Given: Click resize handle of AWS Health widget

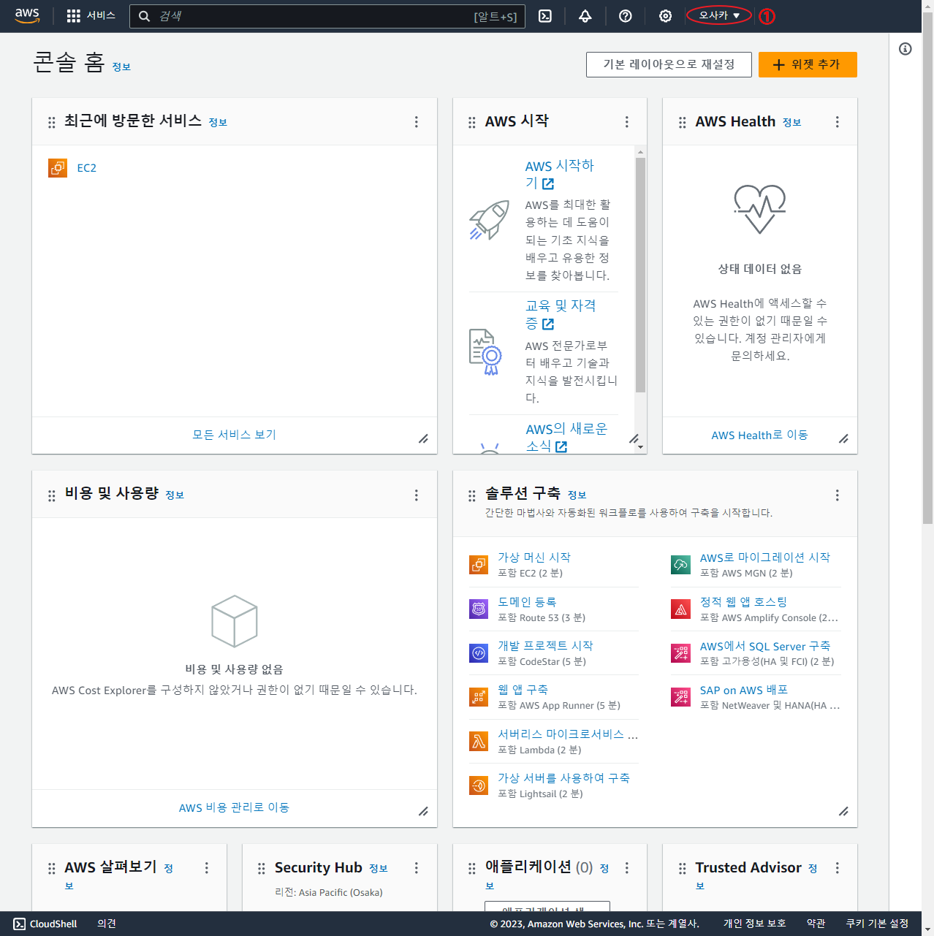Looking at the screenshot, I should point(843,438).
